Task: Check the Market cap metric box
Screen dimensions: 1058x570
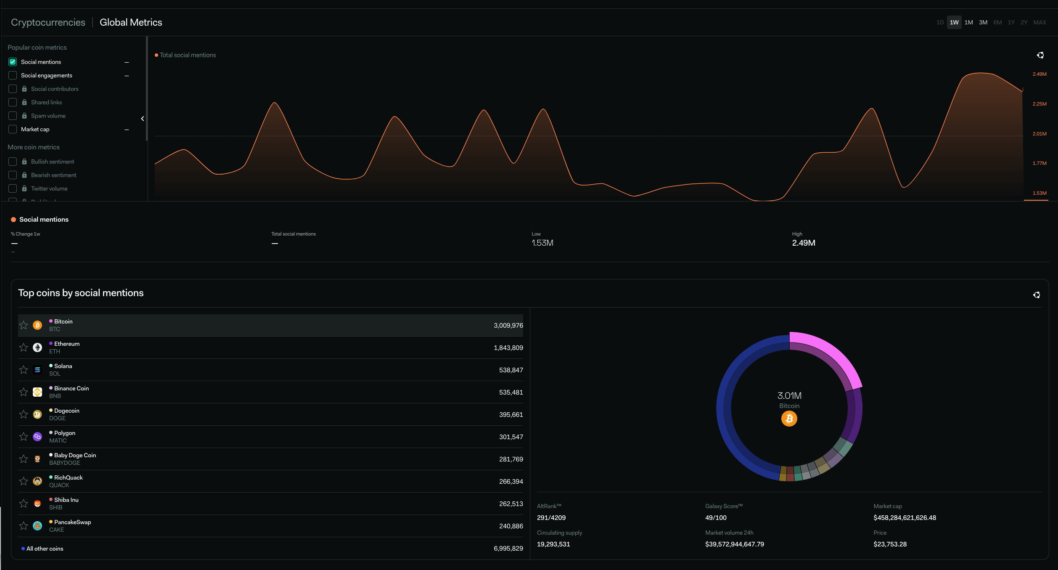Action: tap(13, 129)
